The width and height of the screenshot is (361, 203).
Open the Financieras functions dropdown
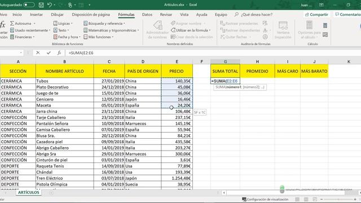[22, 37]
